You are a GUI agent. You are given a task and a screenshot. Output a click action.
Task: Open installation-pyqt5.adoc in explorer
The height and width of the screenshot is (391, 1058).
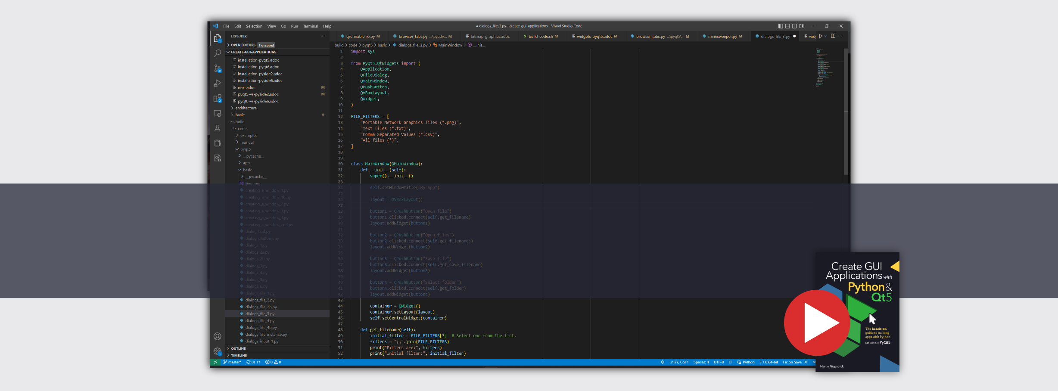tap(258, 60)
